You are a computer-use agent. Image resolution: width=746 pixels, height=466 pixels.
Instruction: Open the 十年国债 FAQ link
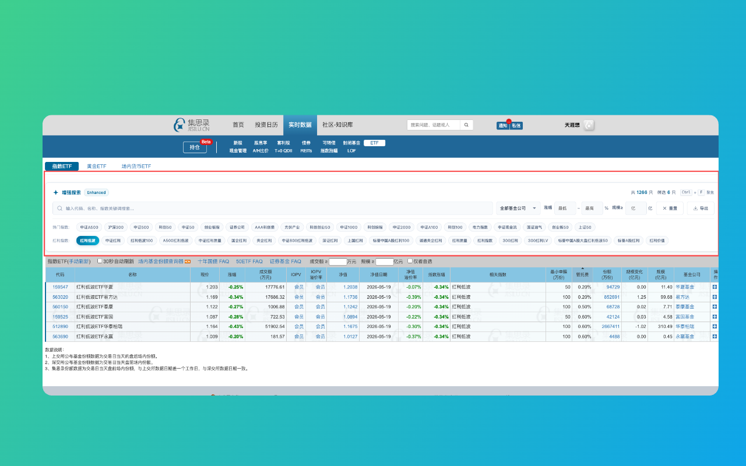(x=213, y=262)
